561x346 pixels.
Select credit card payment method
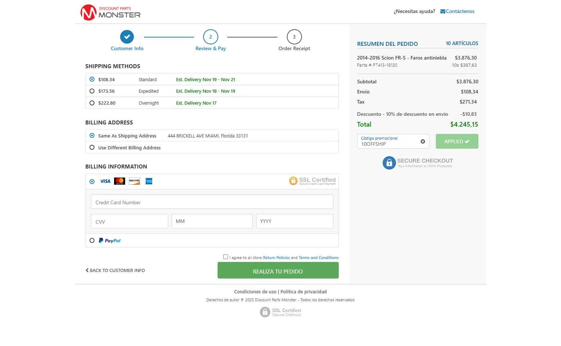click(x=92, y=181)
